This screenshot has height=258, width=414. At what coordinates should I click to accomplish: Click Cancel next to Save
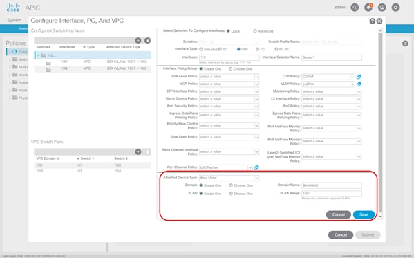tap(339, 214)
